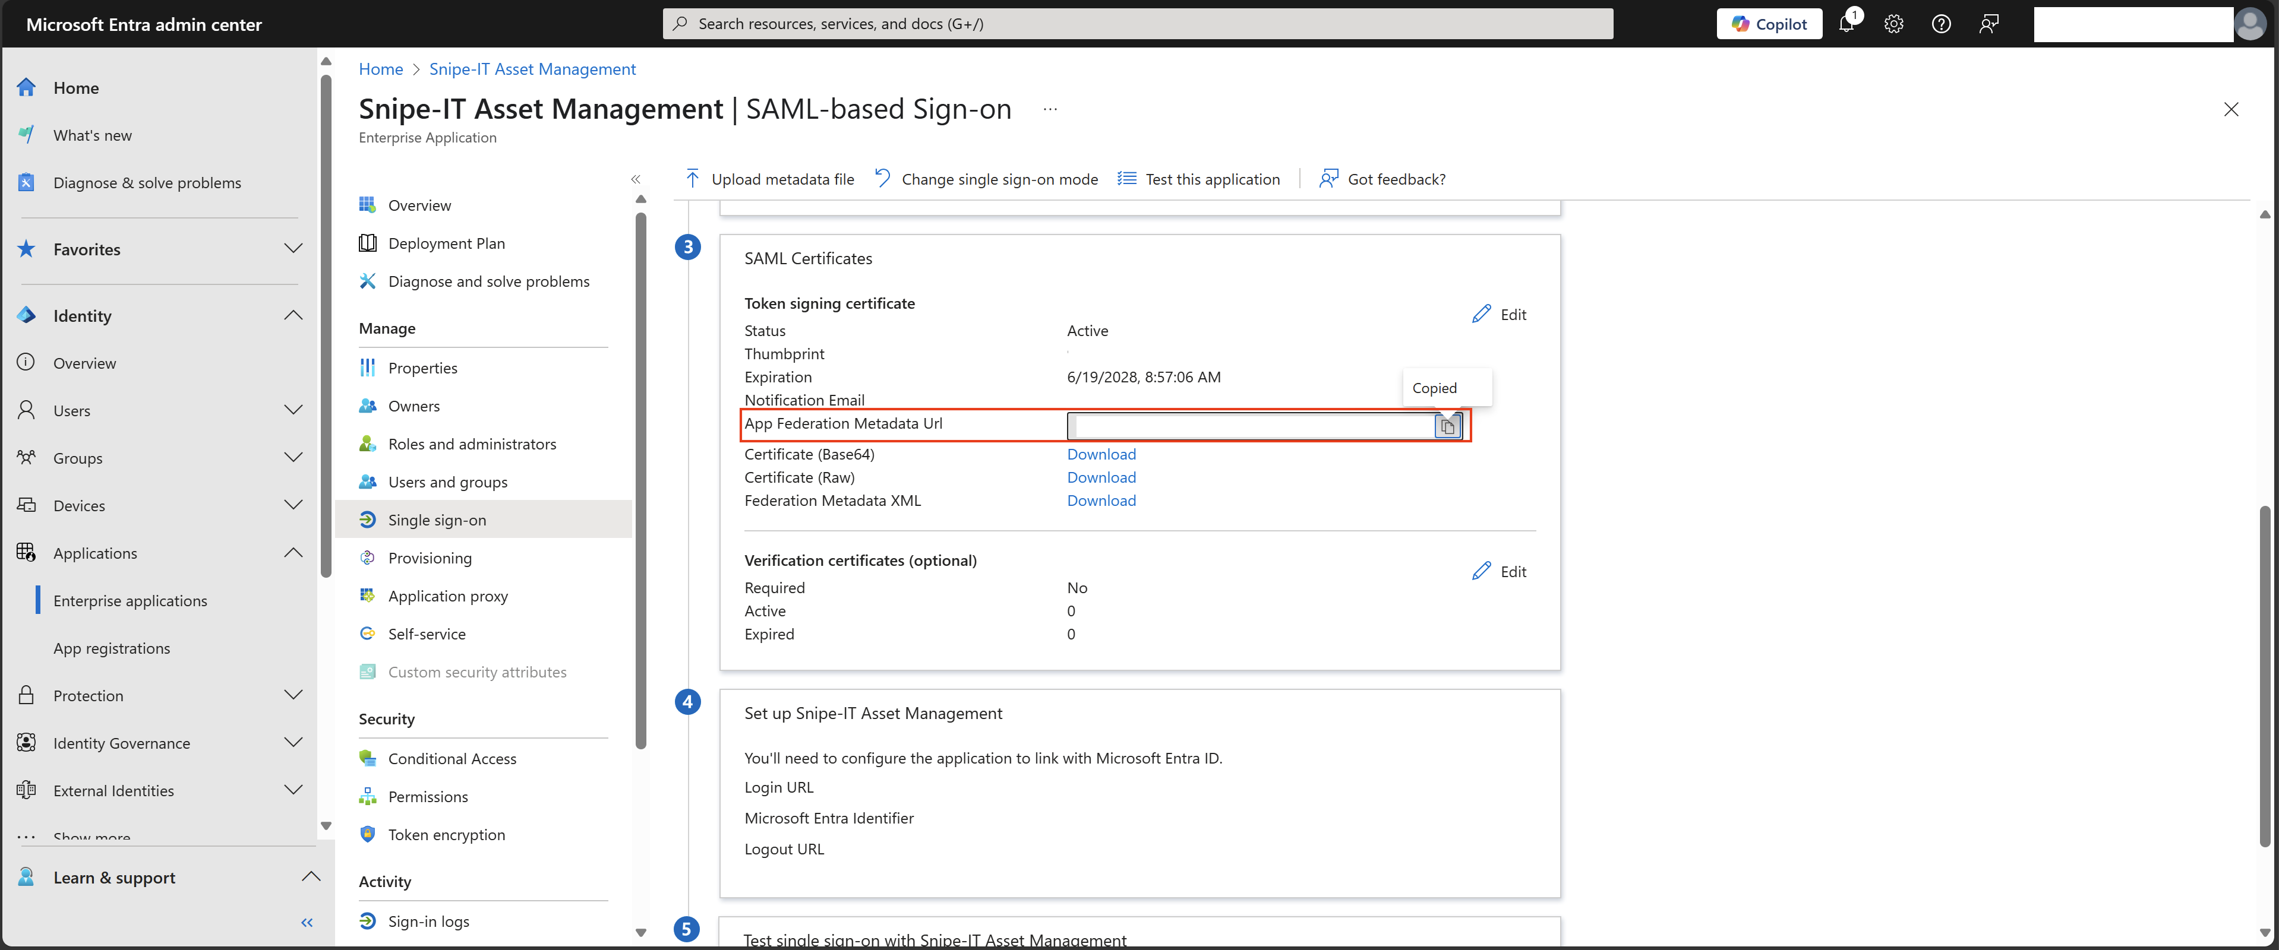This screenshot has height=950, width=2279.
Task: Download the Federation Metadata XML
Action: 1100,500
